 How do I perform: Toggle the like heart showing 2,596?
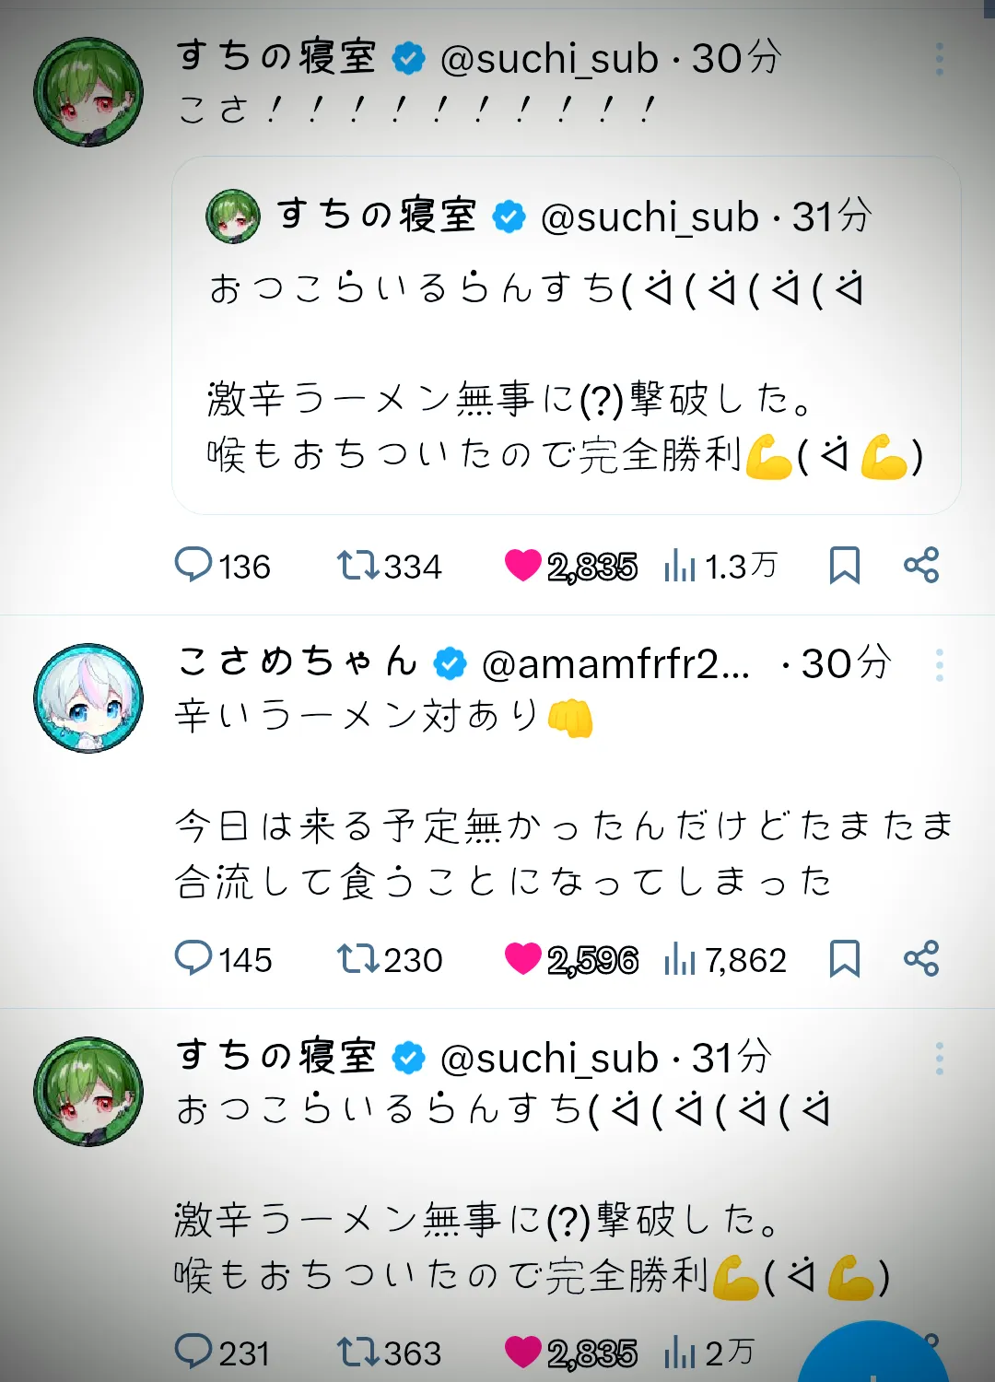point(571,959)
